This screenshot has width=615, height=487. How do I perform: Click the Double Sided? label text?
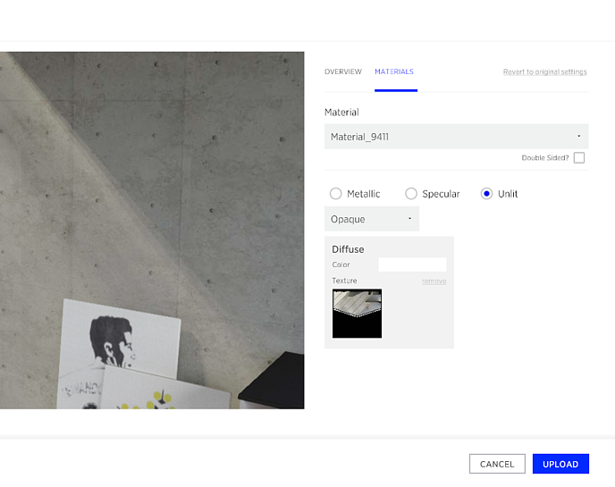point(544,158)
